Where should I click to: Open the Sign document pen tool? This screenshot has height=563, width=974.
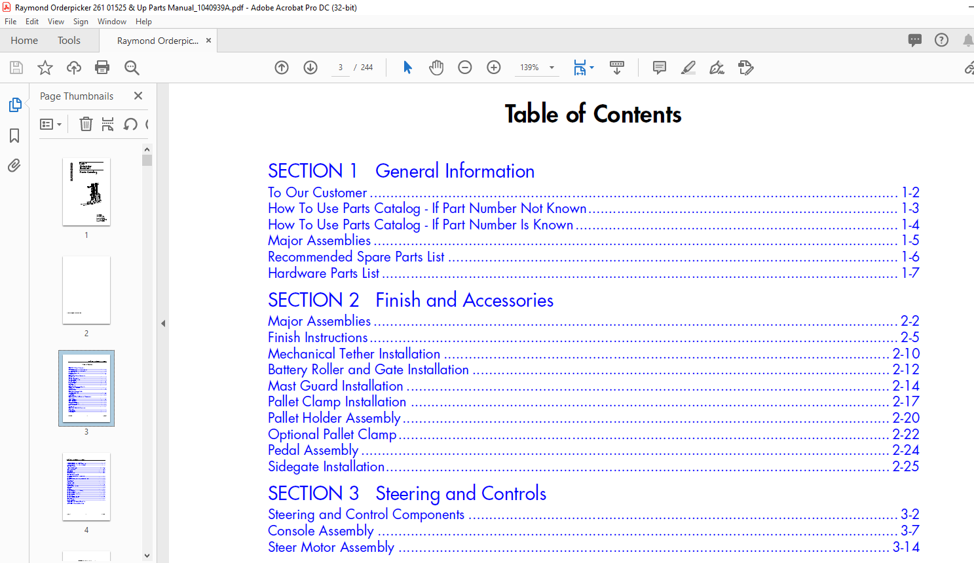point(717,68)
